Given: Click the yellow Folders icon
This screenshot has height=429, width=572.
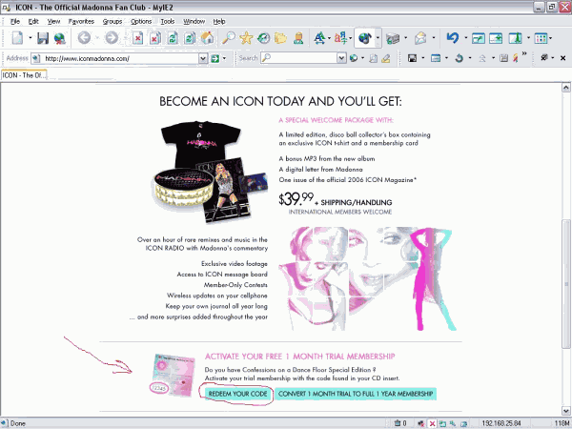Looking at the screenshot, I should [280, 38].
